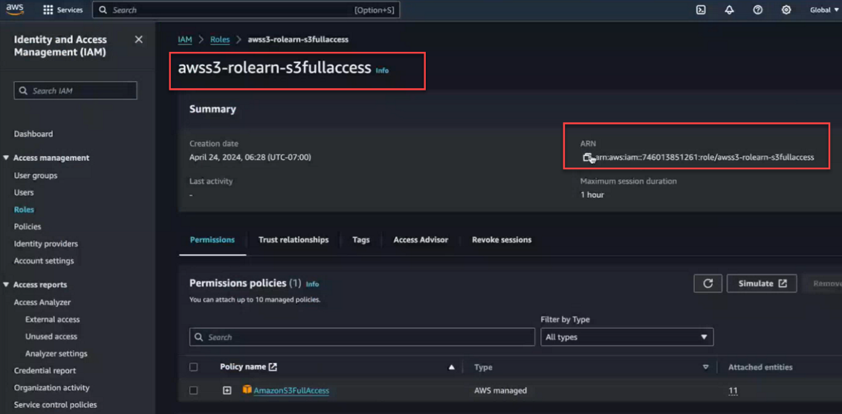Open Identity providers in the sidebar
Image resolution: width=842 pixels, height=414 pixels.
(x=45, y=244)
